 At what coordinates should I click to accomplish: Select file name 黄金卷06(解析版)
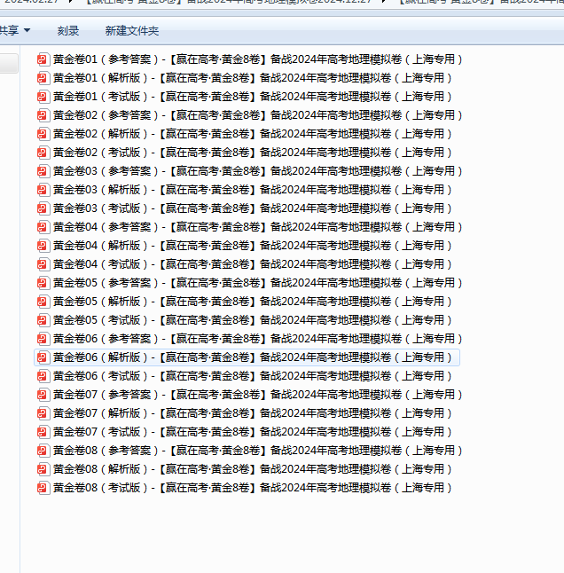[253, 357]
